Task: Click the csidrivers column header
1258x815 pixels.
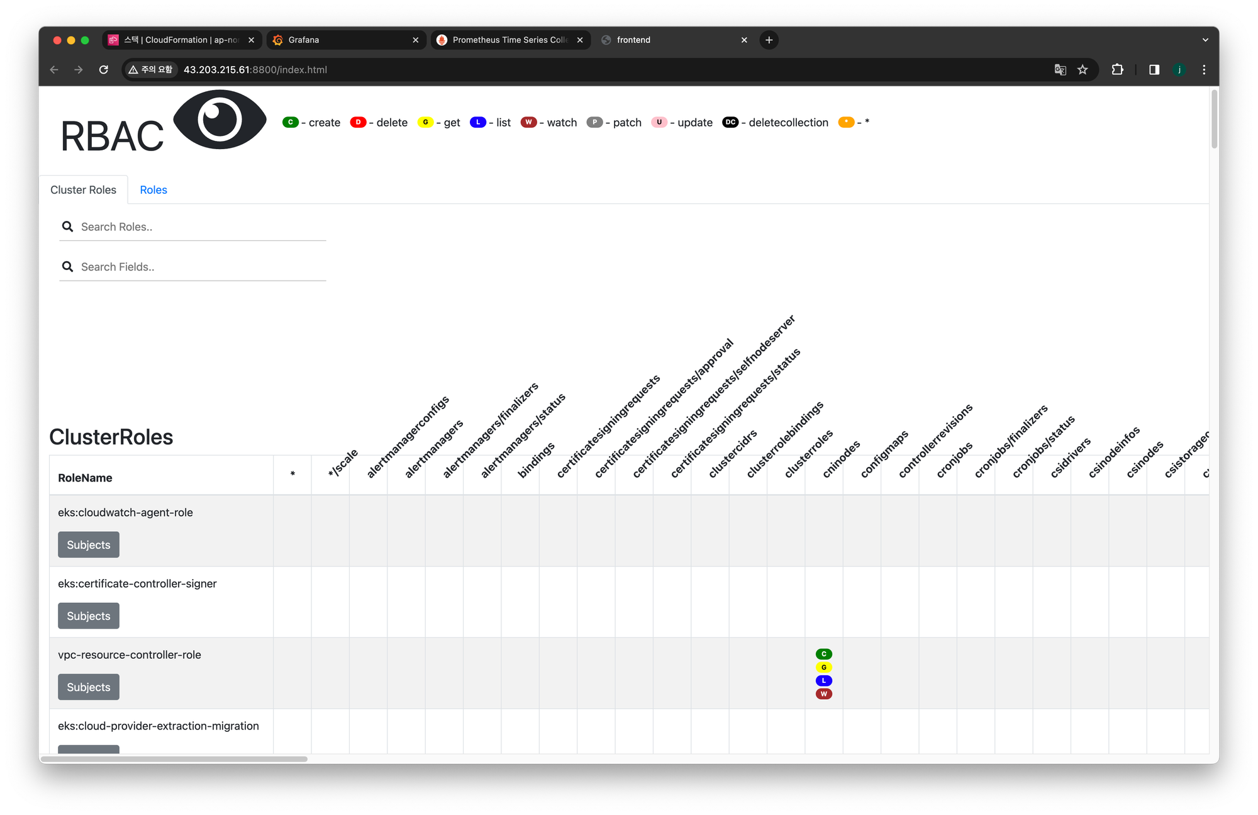Action: pos(1070,458)
